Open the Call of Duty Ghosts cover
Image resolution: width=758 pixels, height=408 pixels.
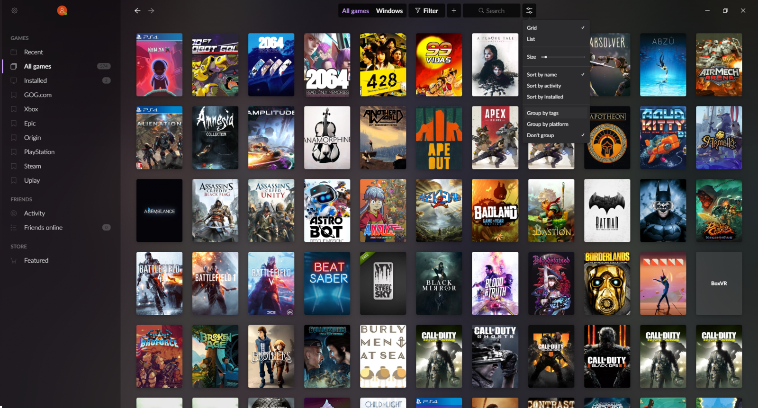[x=495, y=356]
